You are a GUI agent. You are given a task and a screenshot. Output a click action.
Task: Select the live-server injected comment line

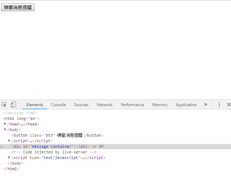click(54, 152)
